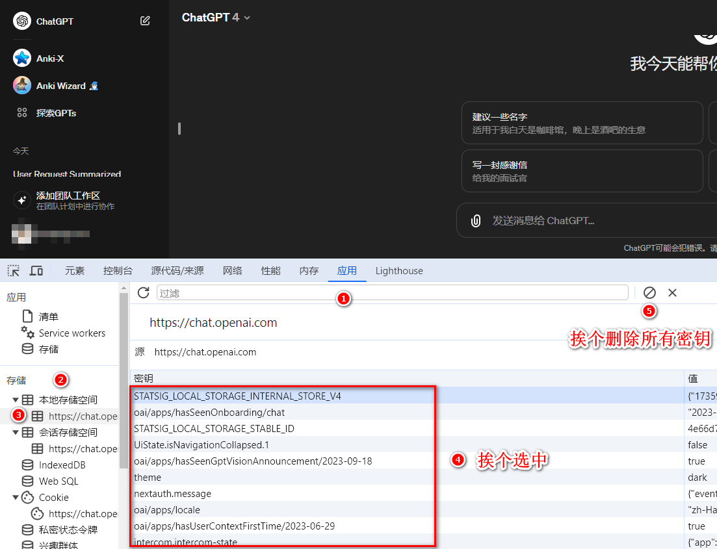Switch to the 性能 tab
Image resolution: width=717 pixels, height=549 pixels.
pyautogui.click(x=270, y=271)
